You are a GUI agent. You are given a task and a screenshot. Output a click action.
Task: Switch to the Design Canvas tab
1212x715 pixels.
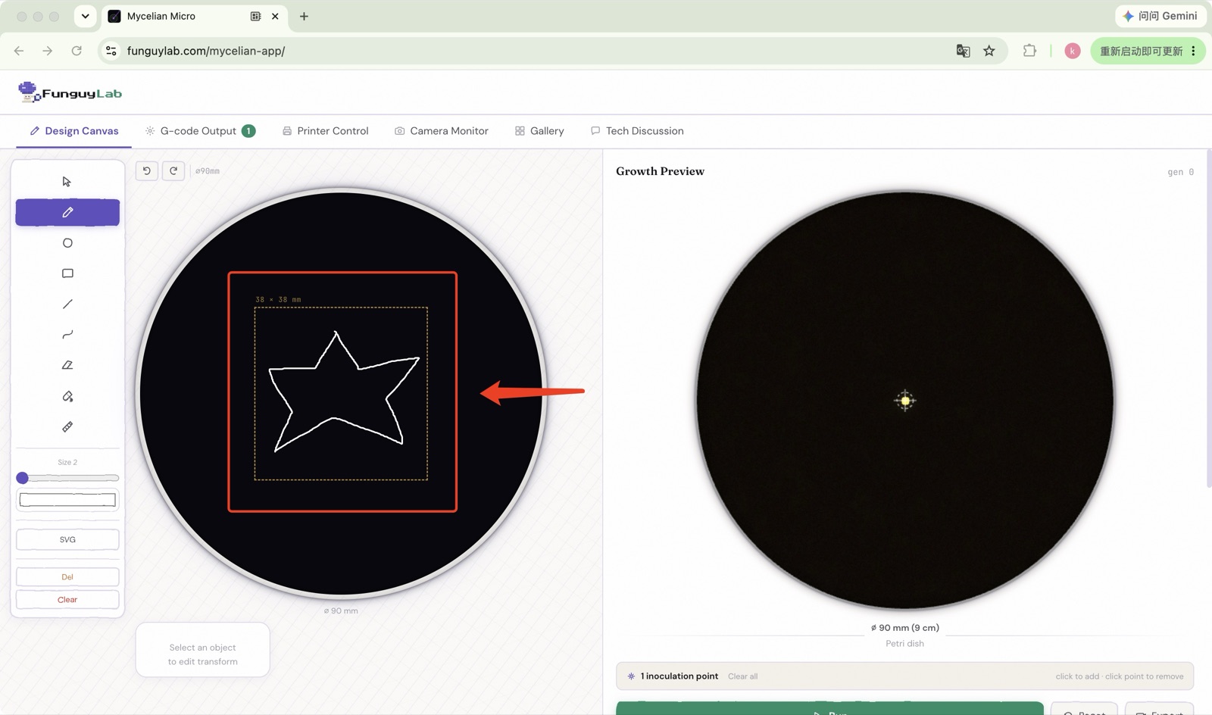pyautogui.click(x=74, y=131)
